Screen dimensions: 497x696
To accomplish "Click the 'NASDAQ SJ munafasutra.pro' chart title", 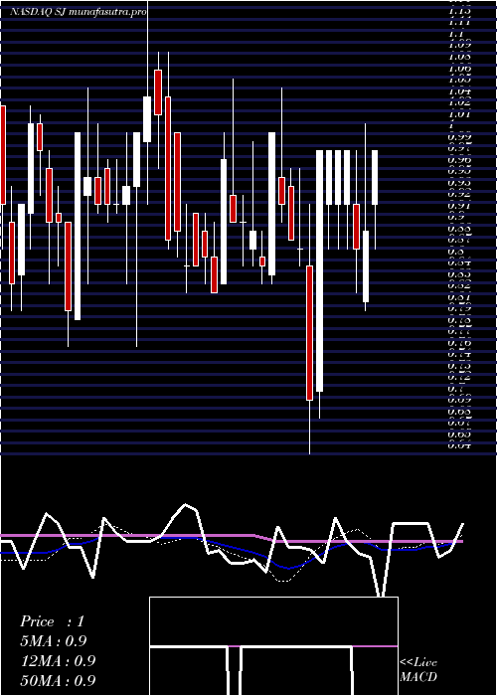I will 79,12.
